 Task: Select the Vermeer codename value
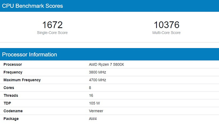(x=96, y=111)
